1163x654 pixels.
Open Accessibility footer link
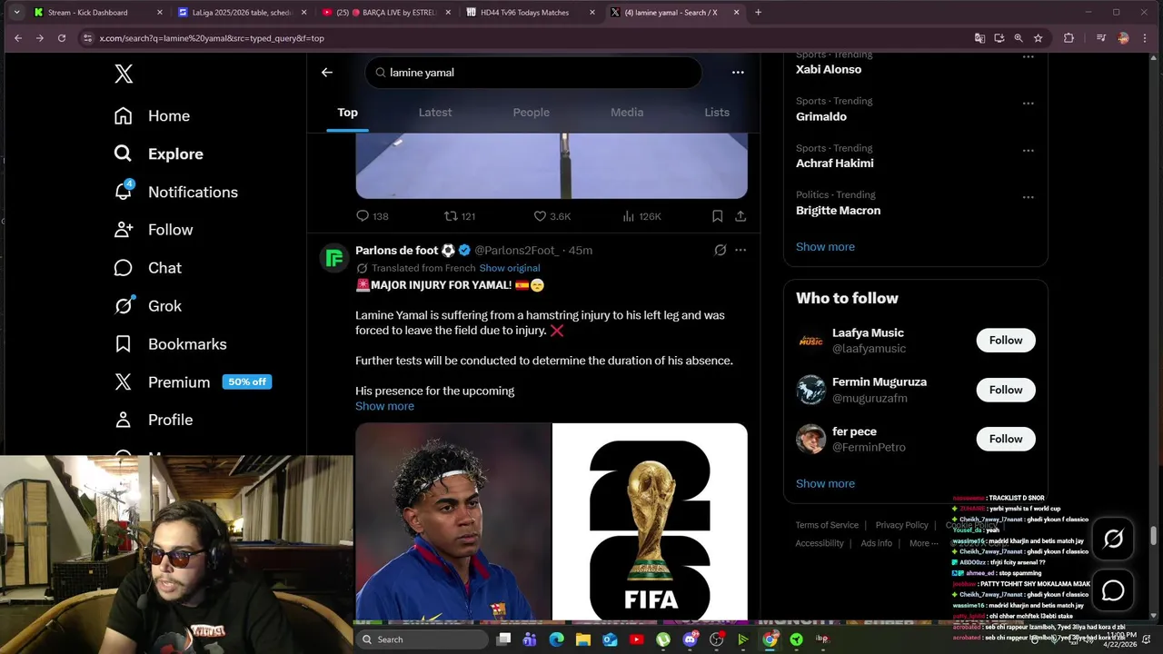coord(820,543)
